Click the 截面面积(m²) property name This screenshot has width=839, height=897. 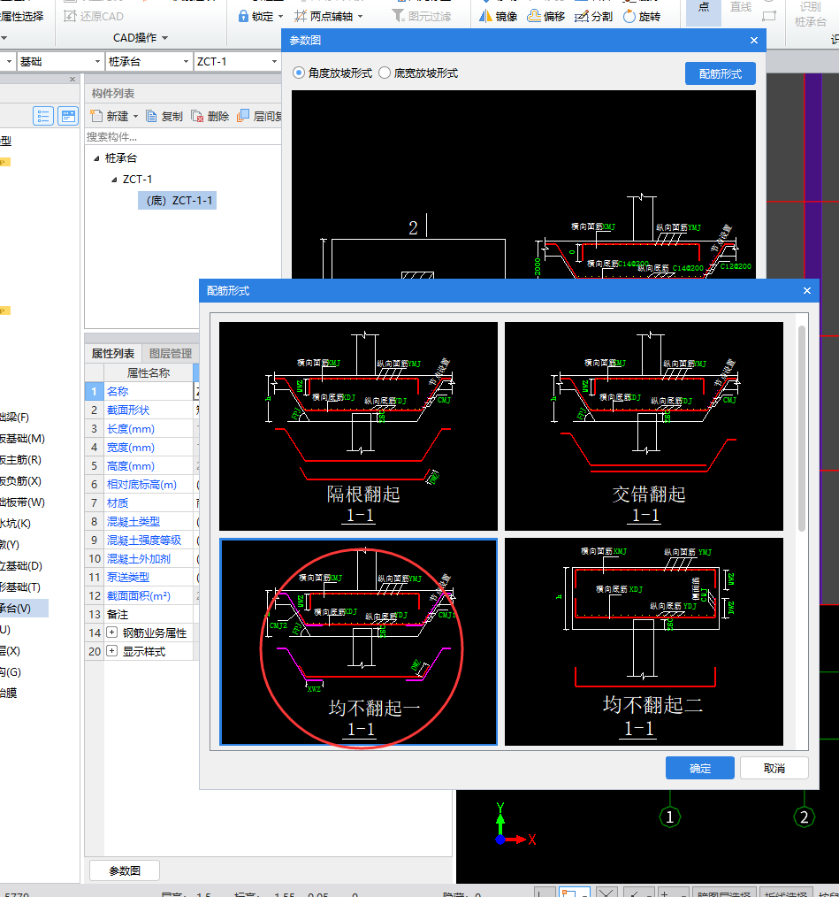[x=139, y=595]
